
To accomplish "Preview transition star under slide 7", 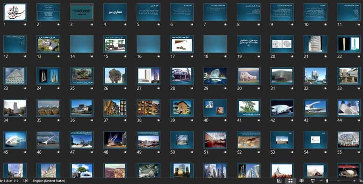I will [225, 24].
